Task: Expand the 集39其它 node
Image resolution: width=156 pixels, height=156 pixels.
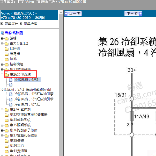Action: (2, 146)
